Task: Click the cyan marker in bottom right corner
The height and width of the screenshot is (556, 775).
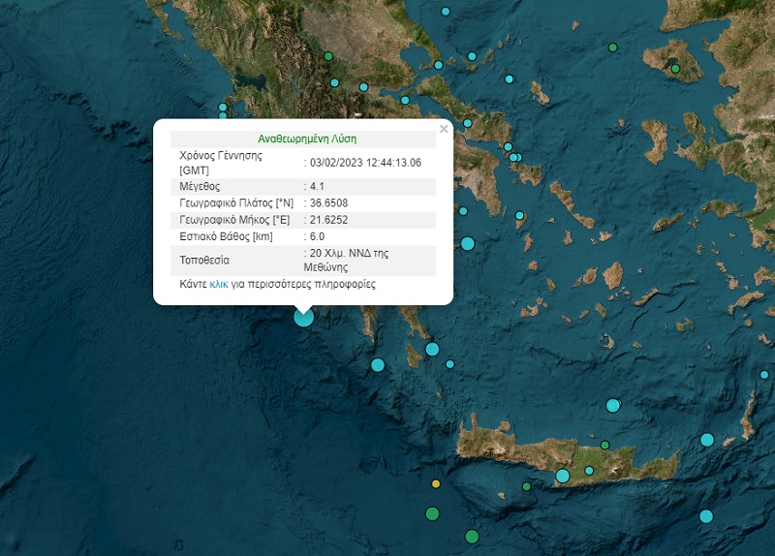Action: [706, 516]
